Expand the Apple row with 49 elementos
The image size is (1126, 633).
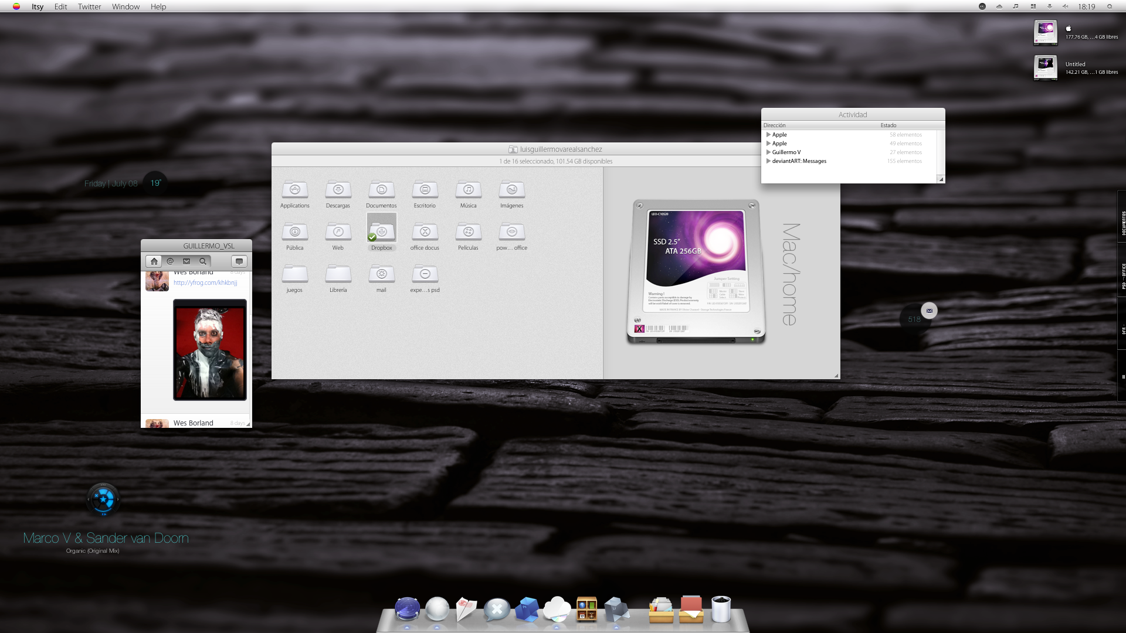[768, 144]
